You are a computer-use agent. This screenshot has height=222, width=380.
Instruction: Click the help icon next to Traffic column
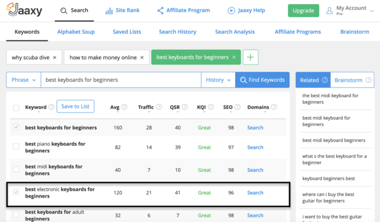pos(159,107)
